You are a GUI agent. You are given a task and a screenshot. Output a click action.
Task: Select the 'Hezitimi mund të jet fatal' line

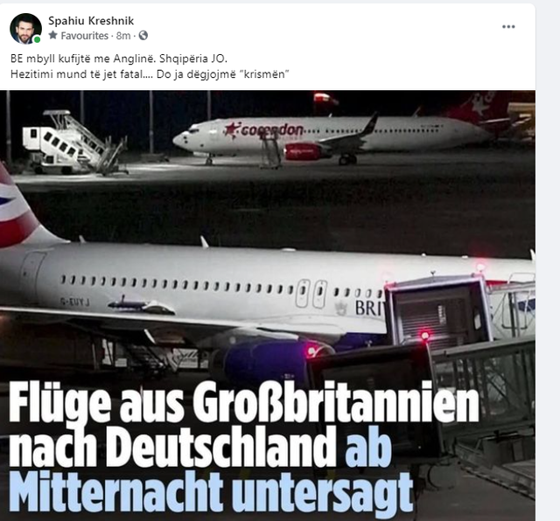[x=150, y=74]
